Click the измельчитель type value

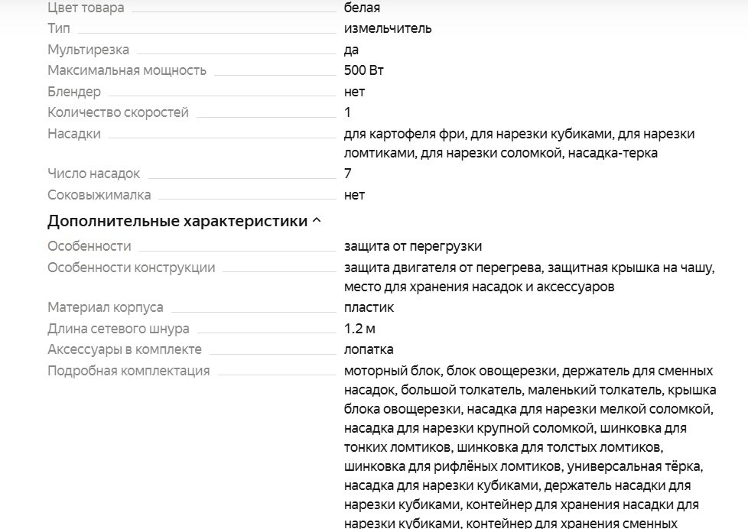point(388,28)
